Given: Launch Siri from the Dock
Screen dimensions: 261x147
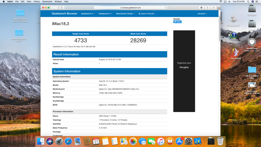Looking at the screenshot, I should pyautogui.click(x=50, y=141).
